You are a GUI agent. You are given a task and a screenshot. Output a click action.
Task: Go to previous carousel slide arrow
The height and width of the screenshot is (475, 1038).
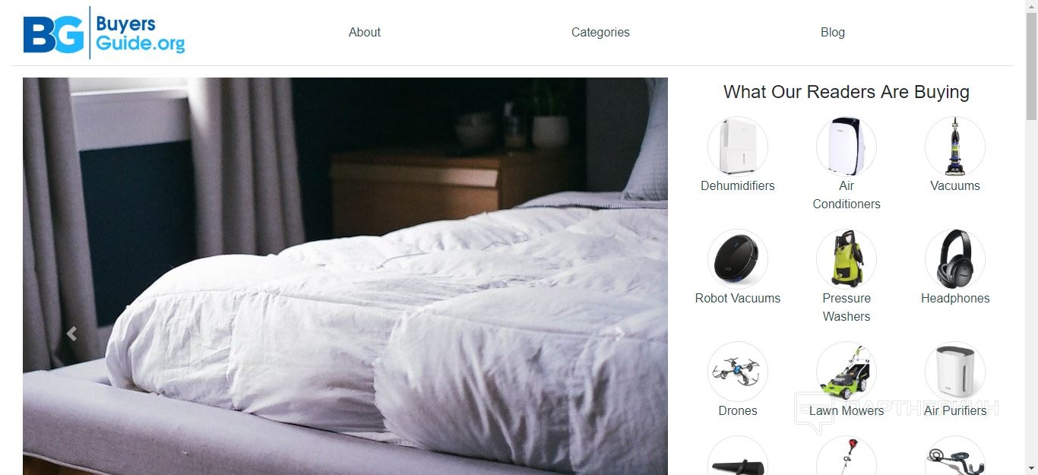point(71,333)
